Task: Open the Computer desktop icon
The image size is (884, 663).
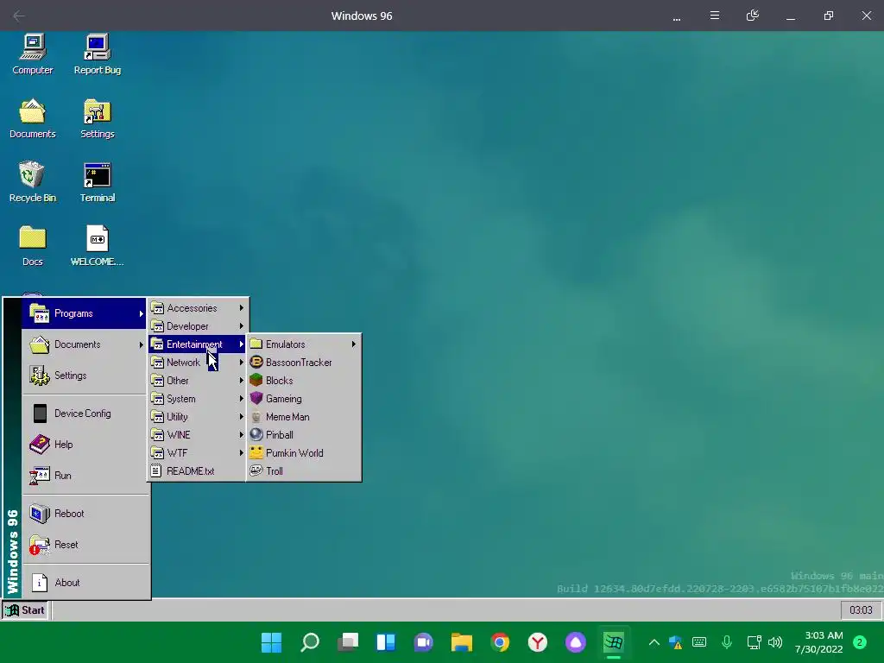Action: point(32,54)
